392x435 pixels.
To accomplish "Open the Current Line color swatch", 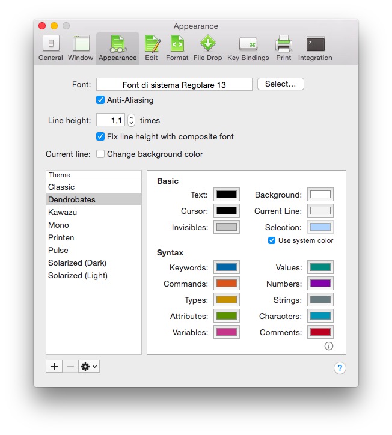I will click(320, 211).
